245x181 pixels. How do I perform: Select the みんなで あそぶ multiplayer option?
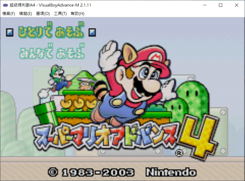[52, 51]
